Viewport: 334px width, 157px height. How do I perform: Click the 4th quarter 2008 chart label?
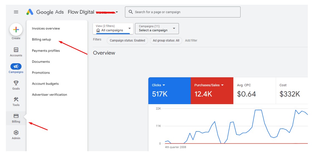click(x=175, y=147)
